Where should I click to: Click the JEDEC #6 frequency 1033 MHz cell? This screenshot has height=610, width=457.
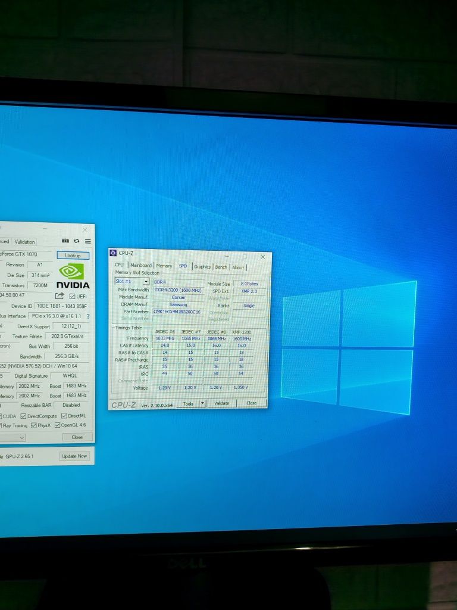tap(165, 338)
